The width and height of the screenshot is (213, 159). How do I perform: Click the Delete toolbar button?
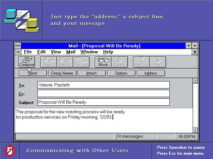119,62
